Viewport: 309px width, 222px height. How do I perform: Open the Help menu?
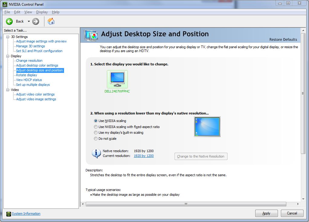56,12
